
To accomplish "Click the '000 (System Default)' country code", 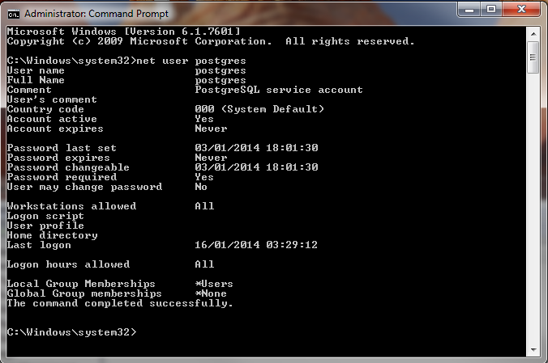I will (259, 109).
